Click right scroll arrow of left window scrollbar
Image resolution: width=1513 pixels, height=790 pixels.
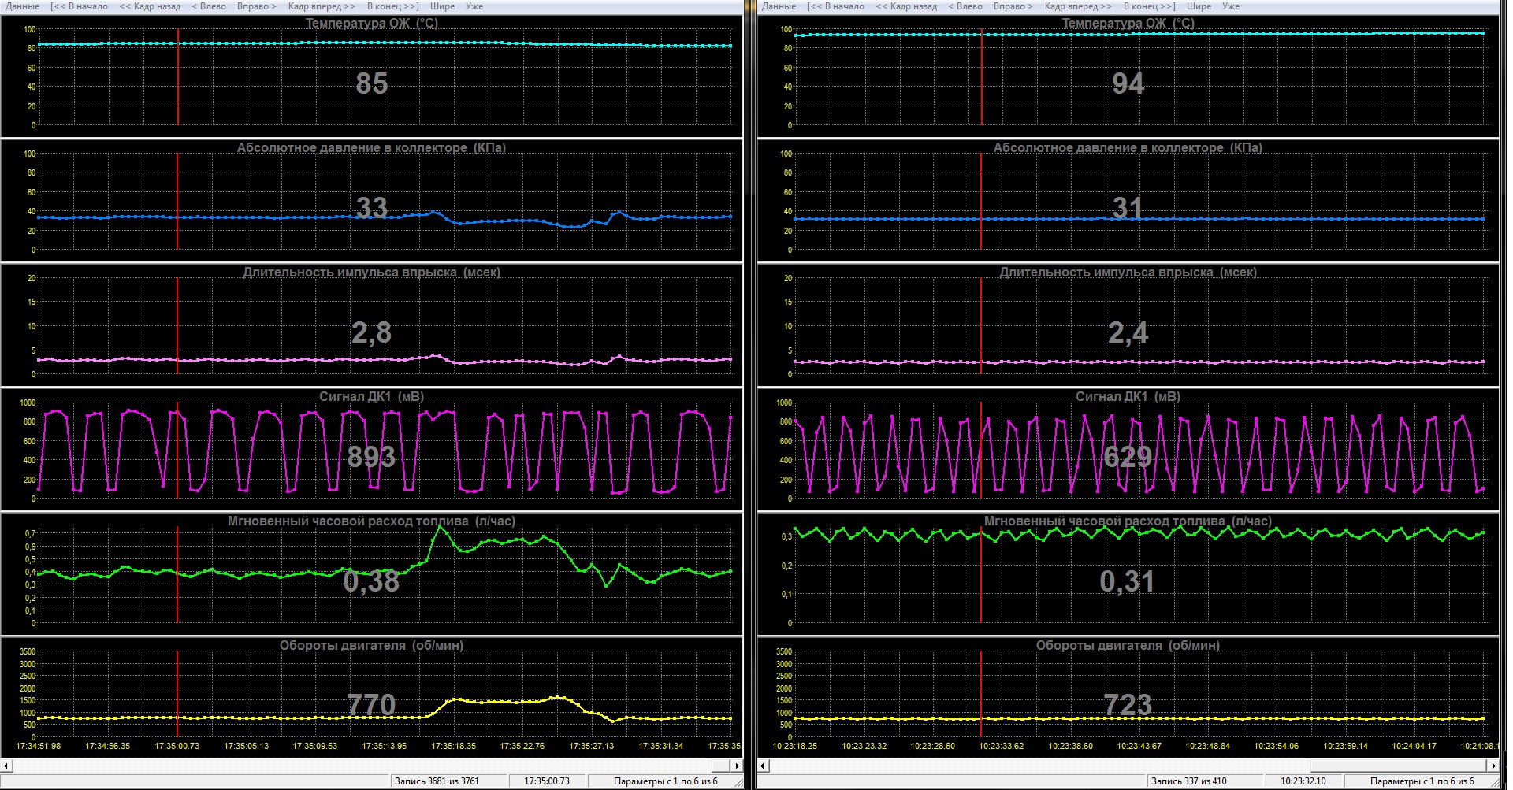tap(737, 765)
